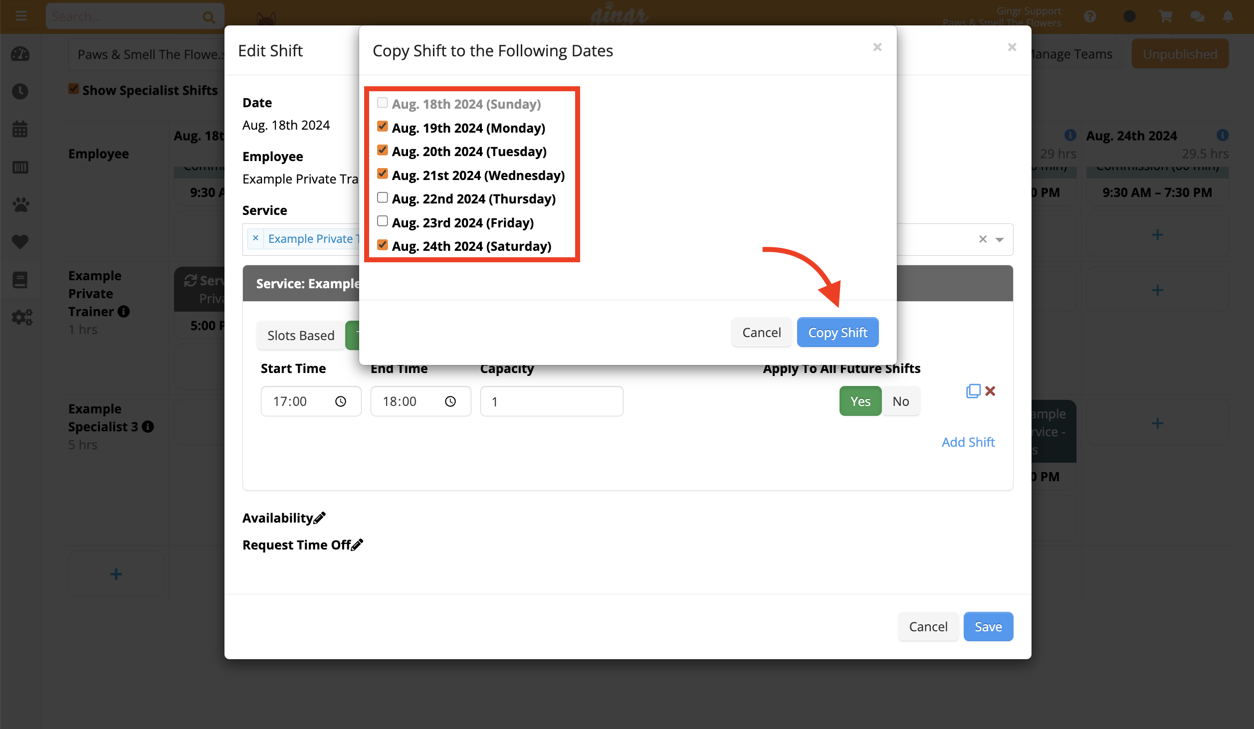Duplicate the shift using the blue copy icon
Image resolution: width=1254 pixels, height=729 pixels.
pos(973,391)
